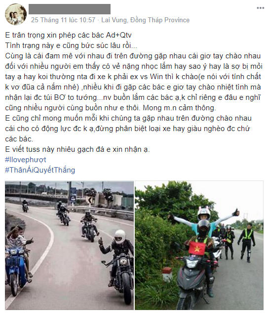Click the overpass bridge in left photo background
266x313 pixels.
(x=40, y=192)
